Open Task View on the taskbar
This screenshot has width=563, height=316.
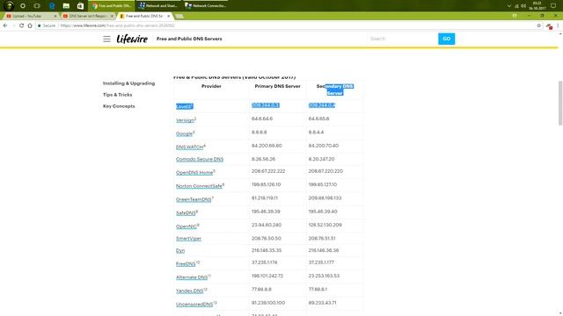click(x=37, y=6)
